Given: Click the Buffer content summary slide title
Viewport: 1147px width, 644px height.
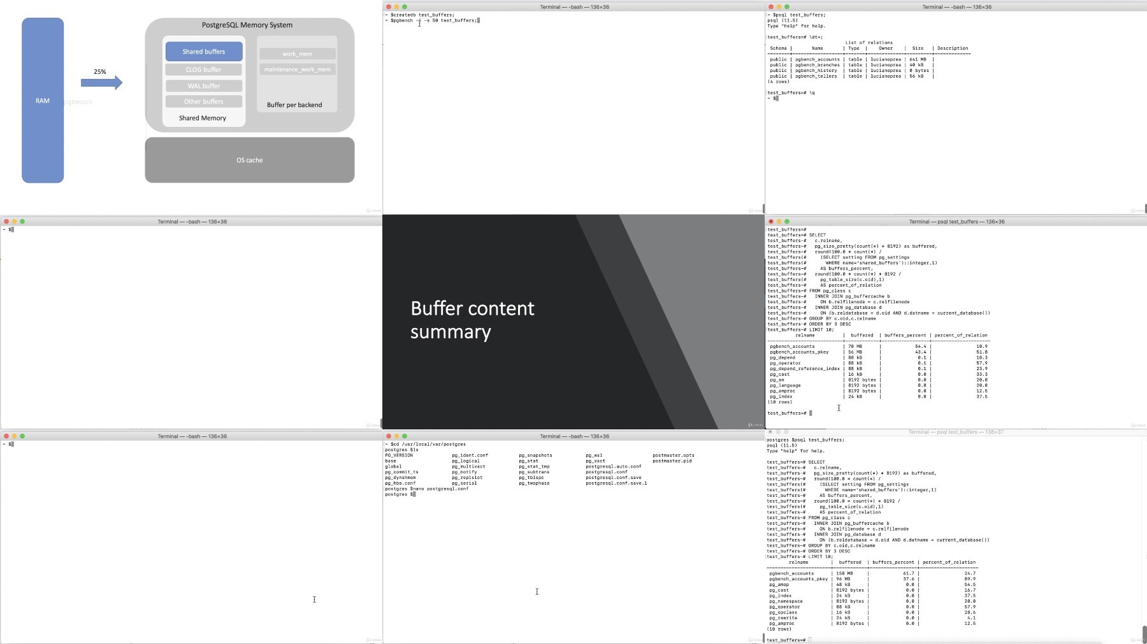Looking at the screenshot, I should coord(472,320).
